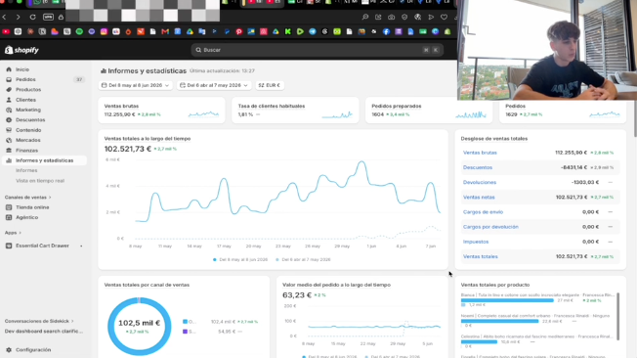Open the Ventas brutas breakdown link
This screenshot has width=637, height=358.
[x=480, y=153]
